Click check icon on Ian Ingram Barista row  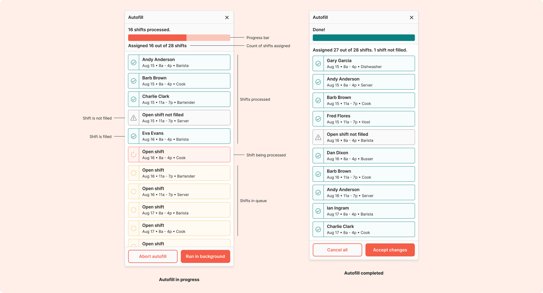coord(318,211)
